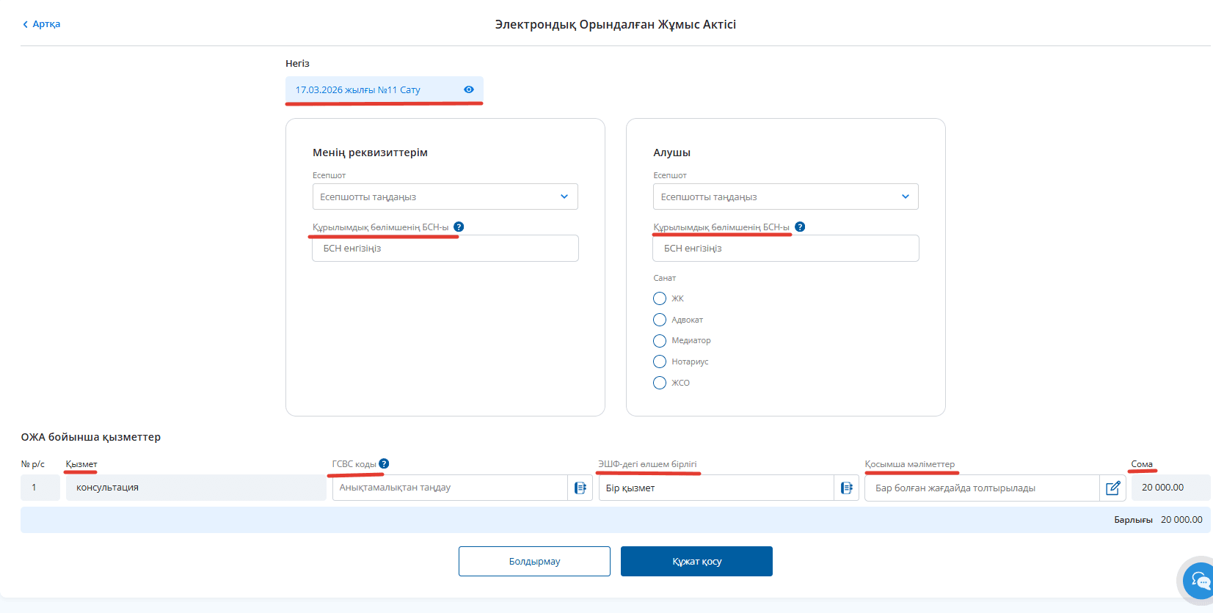Click the Құжат қосу button

[696, 562]
